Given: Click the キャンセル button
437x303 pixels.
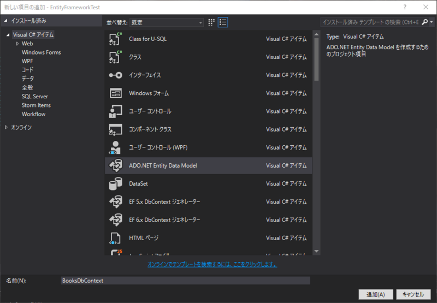Looking at the screenshot, I should [x=414, y=294].
